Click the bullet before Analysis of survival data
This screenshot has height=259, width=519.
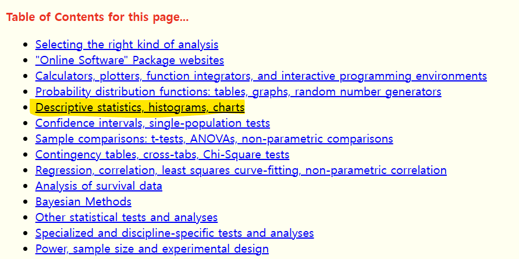click(24, 186)
